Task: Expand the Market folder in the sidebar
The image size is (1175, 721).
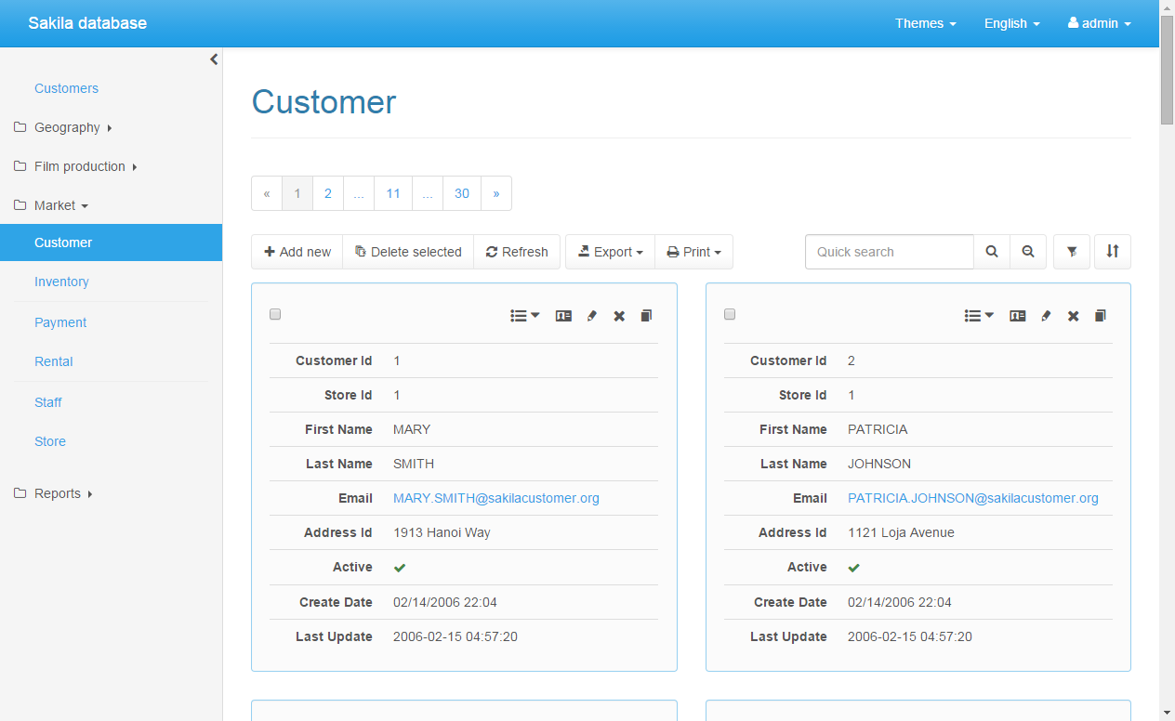Action: pyautogui.click(x=70, y=205)
